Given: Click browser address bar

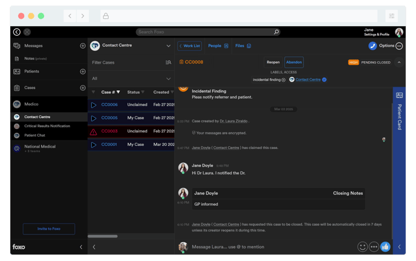Looking at the screenshot, I should [239, 16].
